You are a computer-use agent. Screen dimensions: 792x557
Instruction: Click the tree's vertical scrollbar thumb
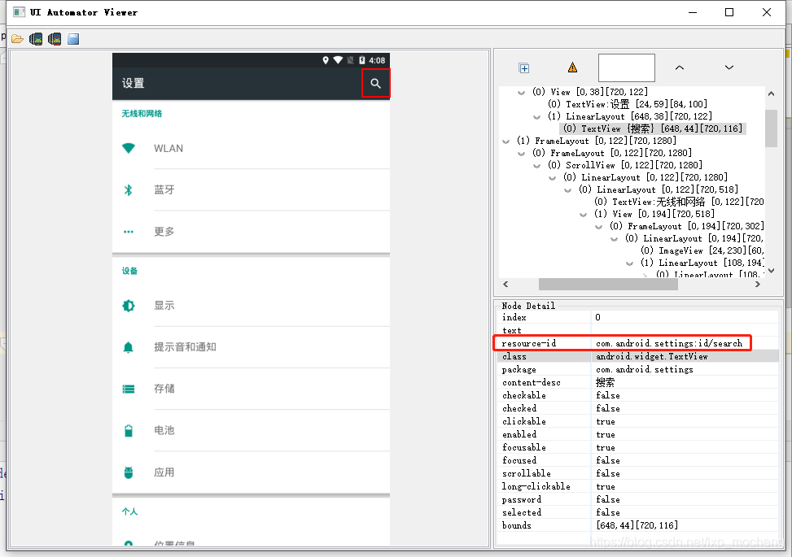click(x=772, y=128)
